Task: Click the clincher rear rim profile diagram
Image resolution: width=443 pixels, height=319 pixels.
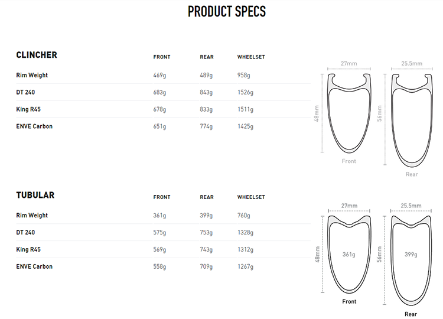Action: 412,119
